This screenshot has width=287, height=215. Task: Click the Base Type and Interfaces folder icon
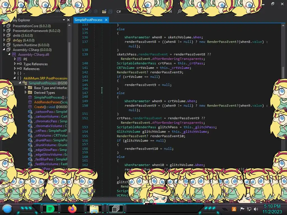30,88
